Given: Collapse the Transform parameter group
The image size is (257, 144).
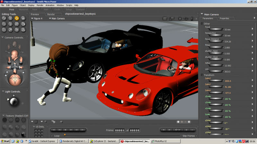Looking at the screenshot, I should 202,75.
